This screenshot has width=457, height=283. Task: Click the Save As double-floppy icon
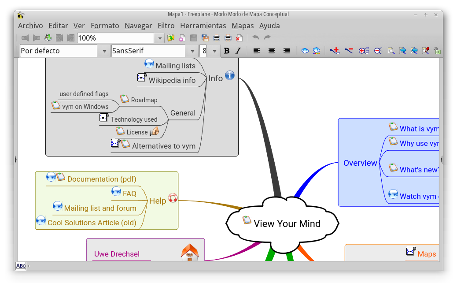[205, 38]
